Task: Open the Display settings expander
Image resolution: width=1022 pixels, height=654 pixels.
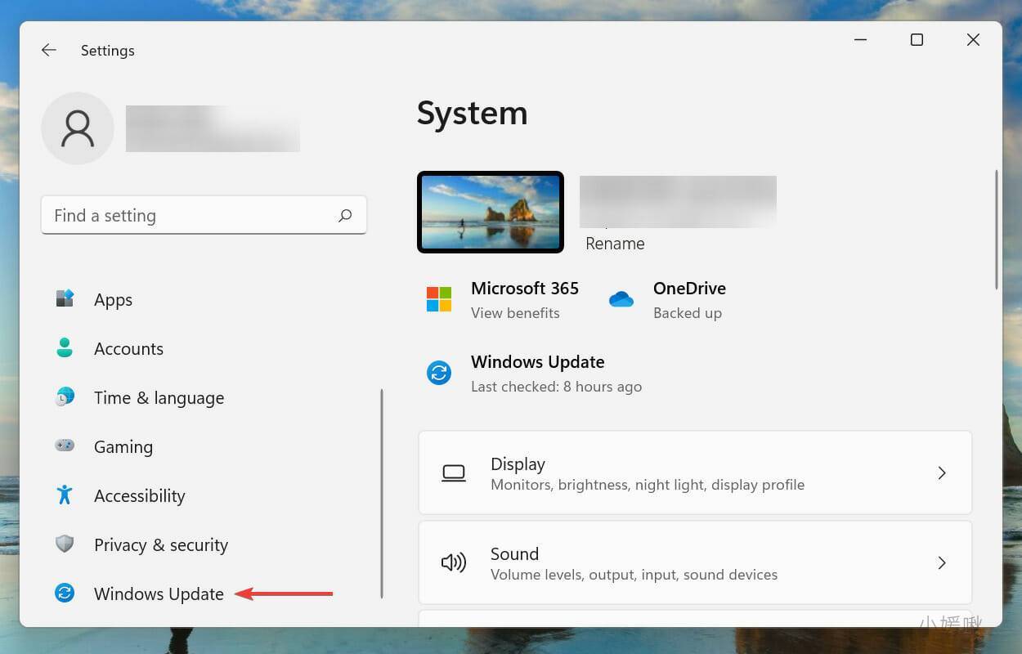Action: 695,473
